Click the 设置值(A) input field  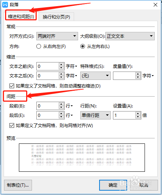tap(124, 115)
